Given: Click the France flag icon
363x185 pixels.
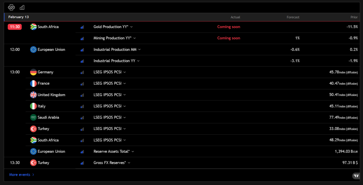Looking at the screenshot, I should pyautogui.click(x=34, y=83).
